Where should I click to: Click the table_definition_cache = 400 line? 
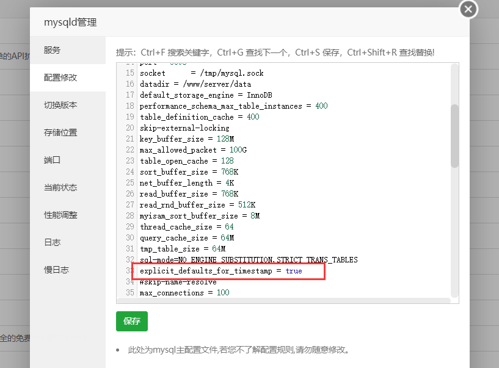(x=200, y=117)
